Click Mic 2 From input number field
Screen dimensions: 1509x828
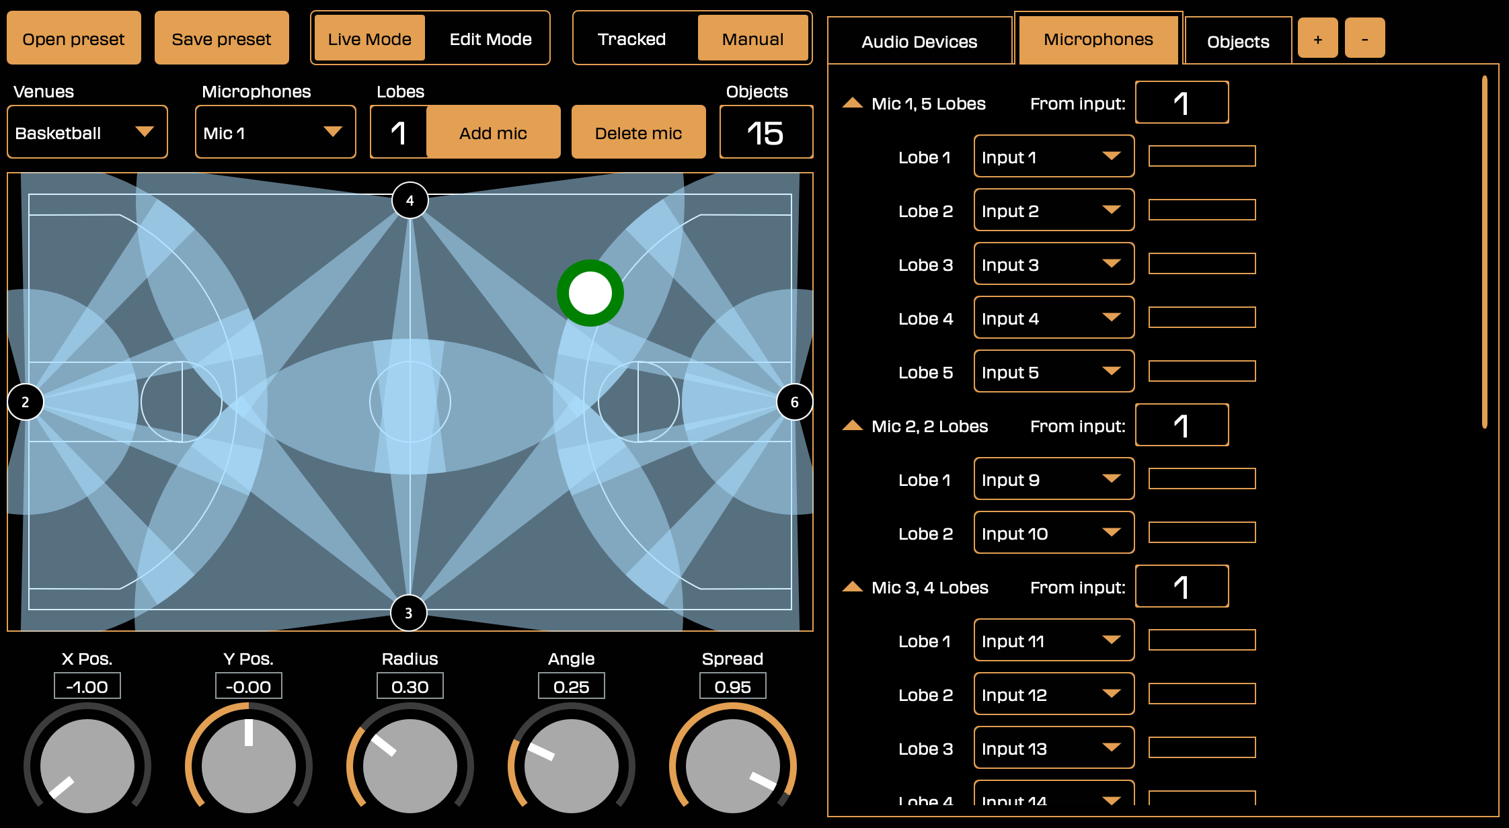click(x=1182, y=425)
